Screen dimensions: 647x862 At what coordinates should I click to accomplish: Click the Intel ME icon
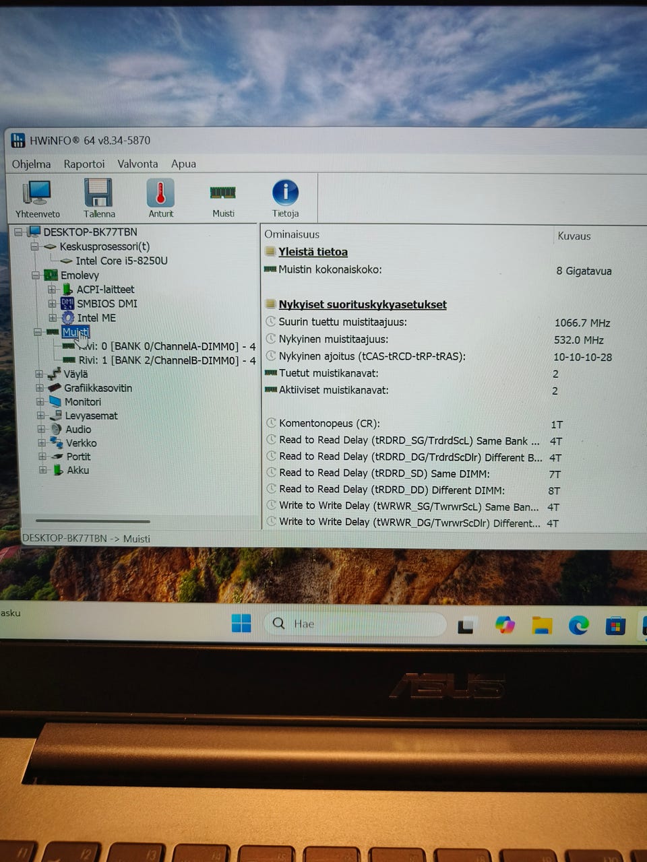(67, 317)
